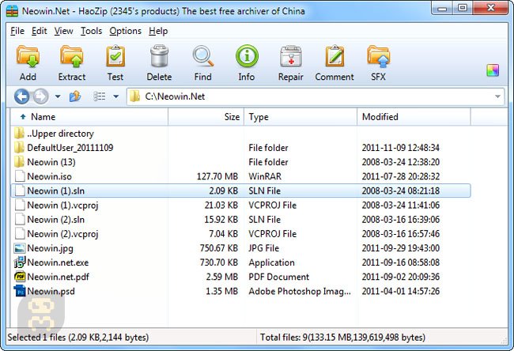Click the Add toolbar icon
The image size is (514, 351).
pyautogui.click(x=28, y=56)
